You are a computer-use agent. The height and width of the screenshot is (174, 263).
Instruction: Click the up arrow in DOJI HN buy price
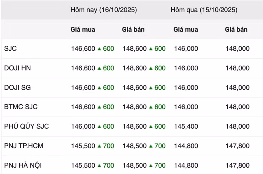click(x=99, y=68)
